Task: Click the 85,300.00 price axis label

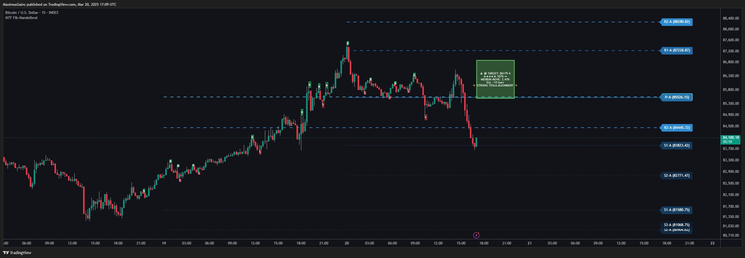Action: tap(731, 104)
